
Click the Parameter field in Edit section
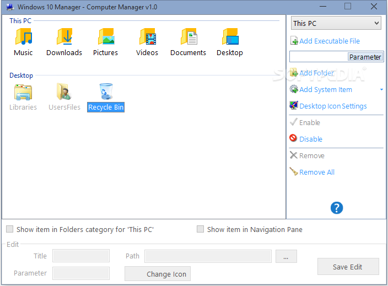tap(81, 273)
